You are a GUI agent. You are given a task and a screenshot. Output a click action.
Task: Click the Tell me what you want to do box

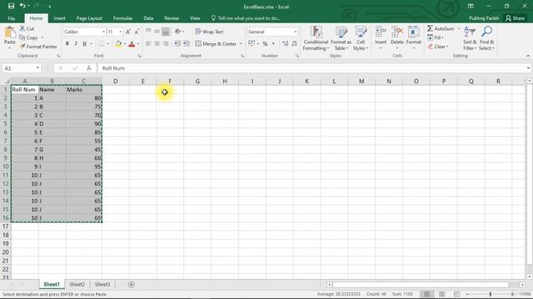[x=246, y=18]
